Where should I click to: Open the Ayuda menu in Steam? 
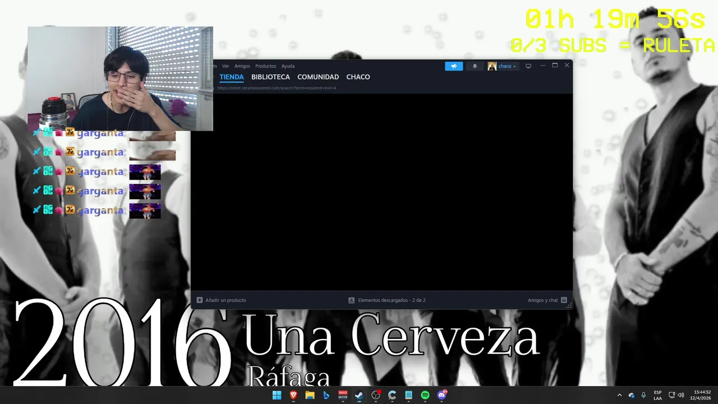pyautogui.click(x=288, y=66)
